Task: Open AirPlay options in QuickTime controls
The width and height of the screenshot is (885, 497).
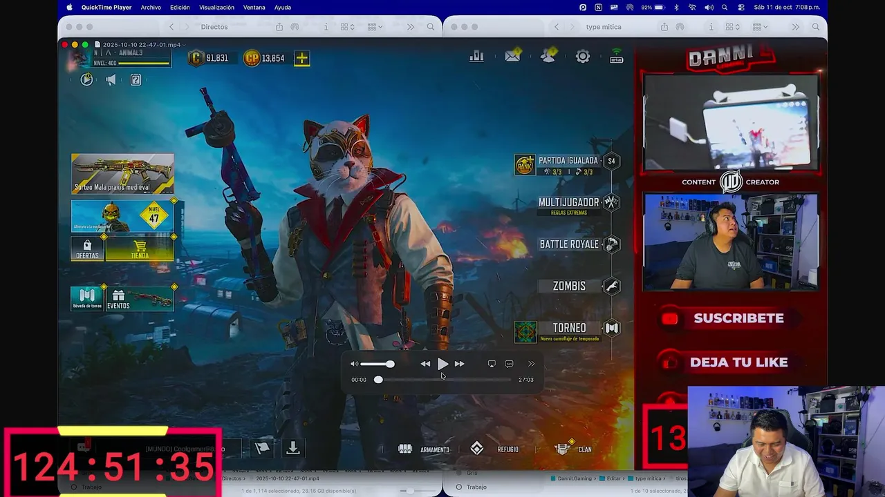Action: 492,364
